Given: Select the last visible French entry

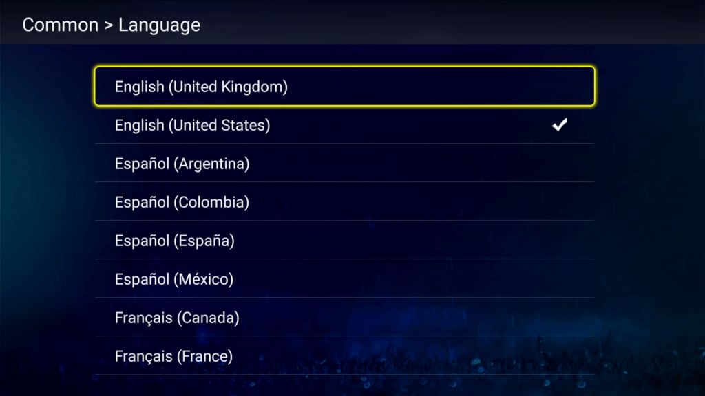Looking at the screenshot, I should point(344,357).
